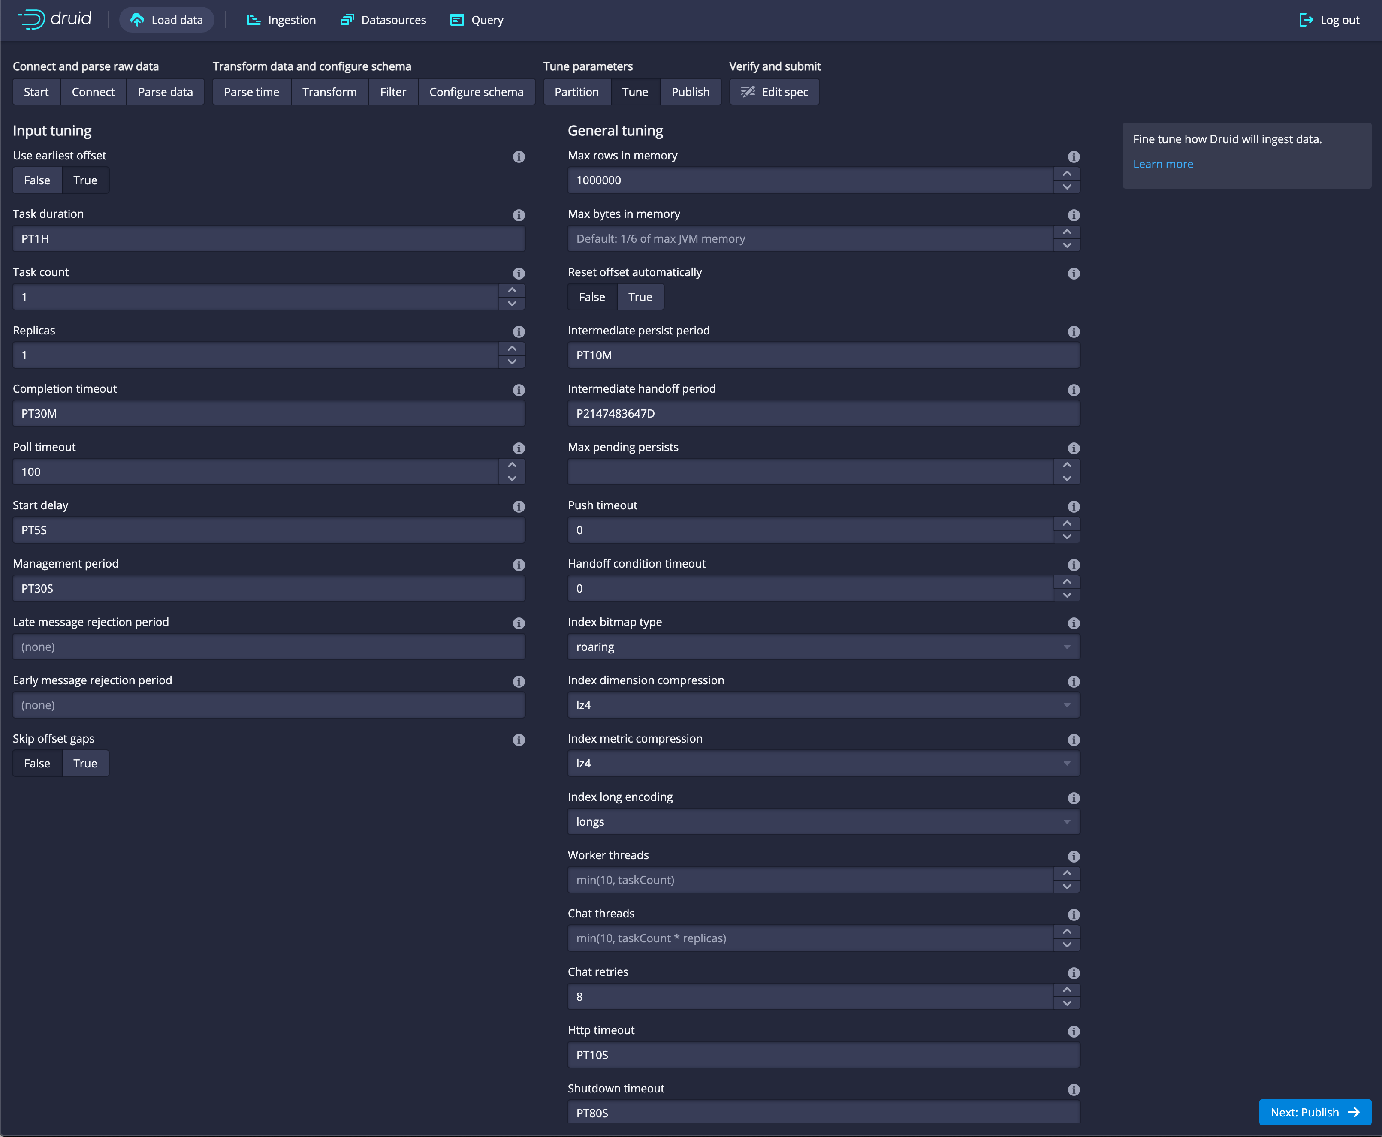Go to the Filter step
The image size is (1382, 1137).
coord(393,92)
